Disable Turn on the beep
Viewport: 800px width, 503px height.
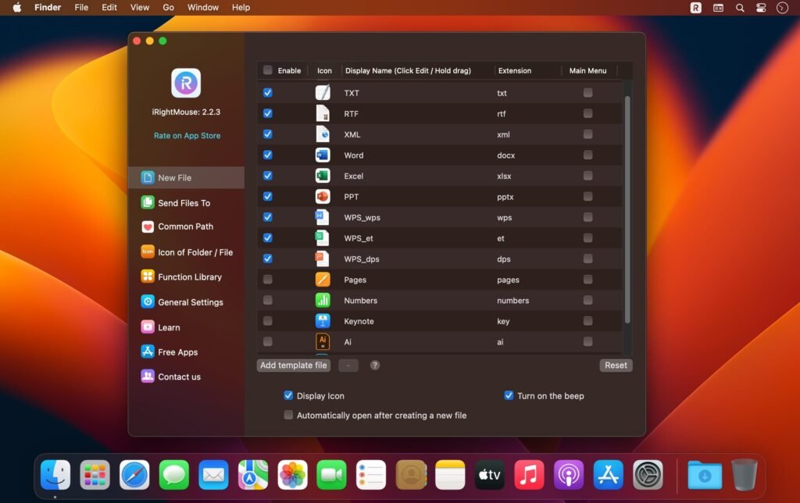[x=509, y=396]
